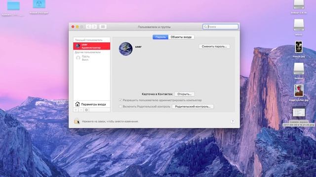This screenshot has width=316, height=177.
Task: Click the yellow minimize window button
Action: 77,27
